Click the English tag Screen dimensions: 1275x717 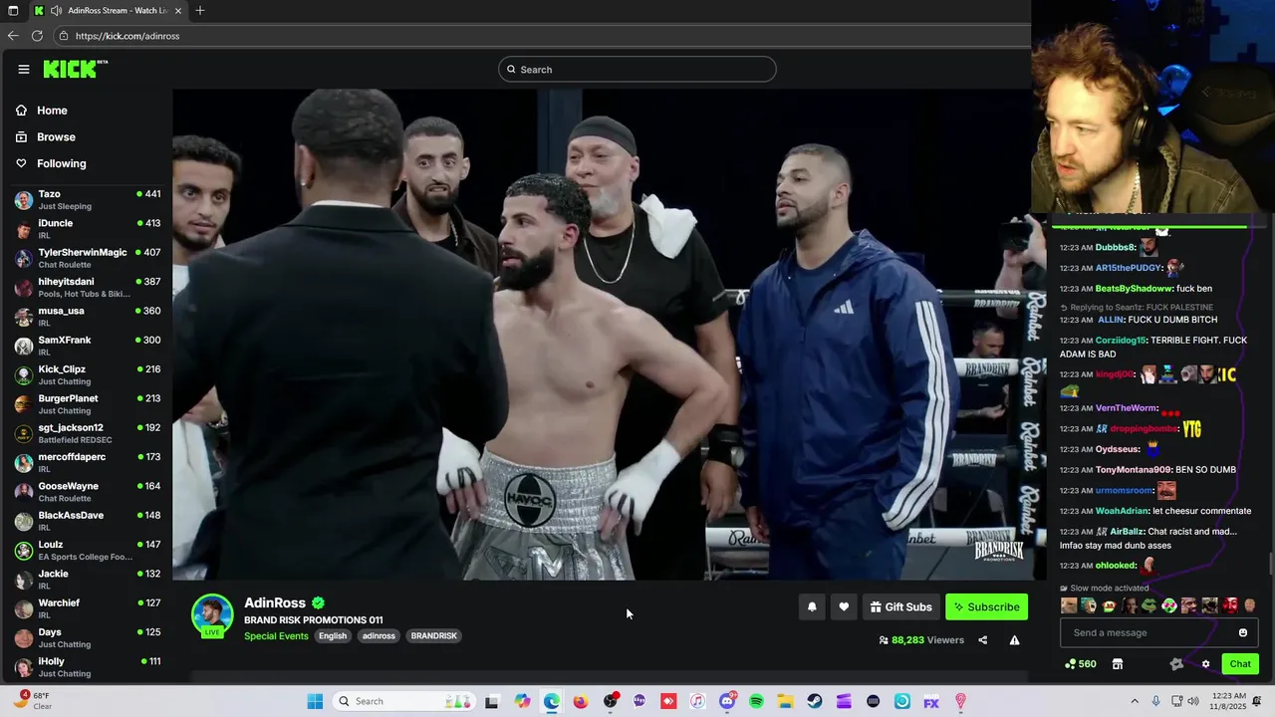click(333, 636)
